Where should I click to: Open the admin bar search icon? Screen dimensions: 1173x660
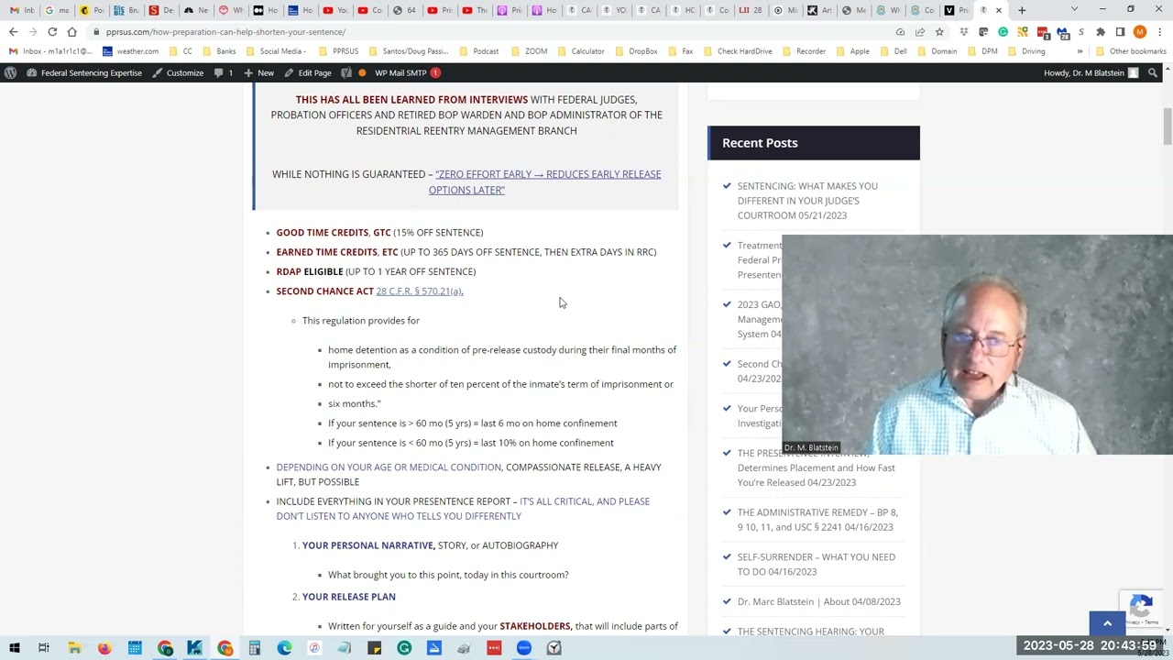click(1153, 72)
